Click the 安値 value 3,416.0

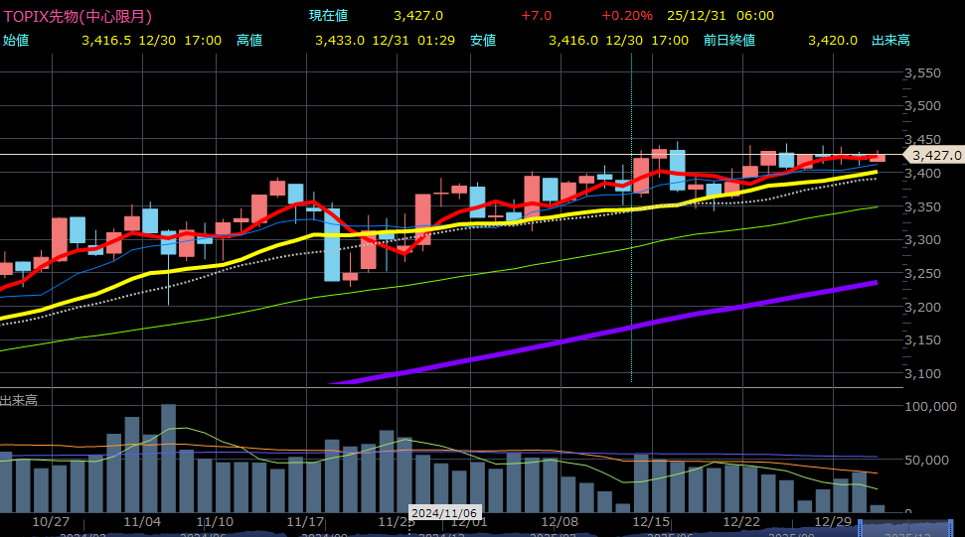(573, 41)
